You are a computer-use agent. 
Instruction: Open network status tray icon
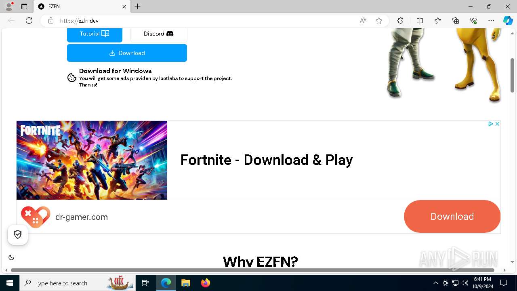(455, 283)
